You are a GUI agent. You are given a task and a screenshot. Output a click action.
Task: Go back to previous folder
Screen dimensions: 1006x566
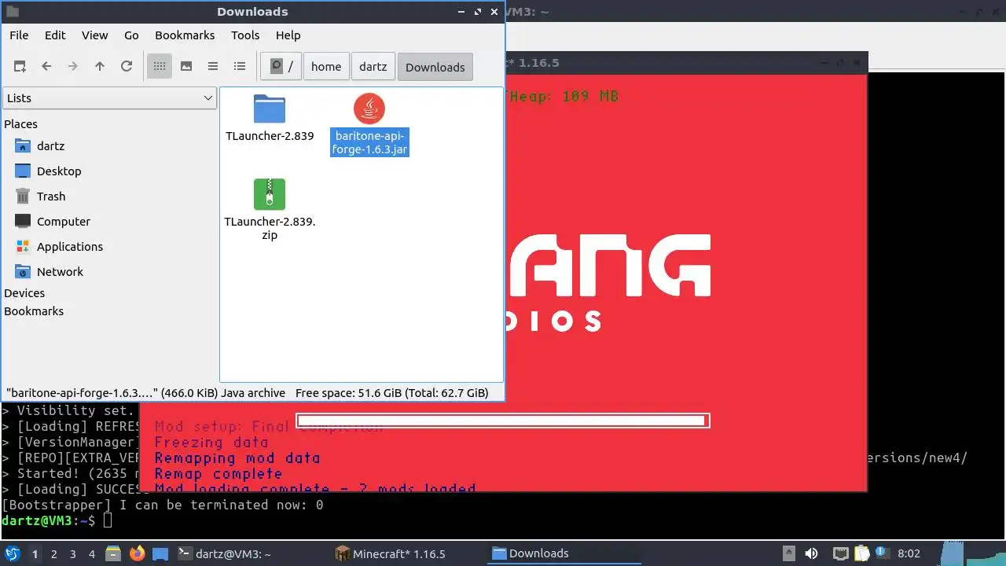[46, 67]
